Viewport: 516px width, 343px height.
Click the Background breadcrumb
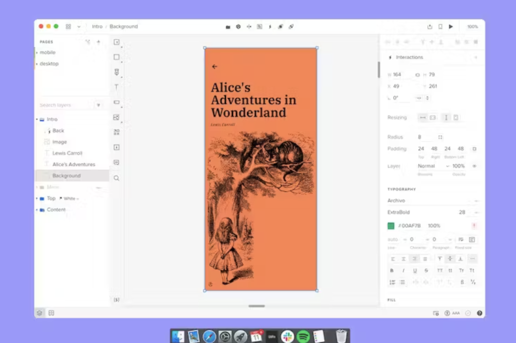click(124, 27)
